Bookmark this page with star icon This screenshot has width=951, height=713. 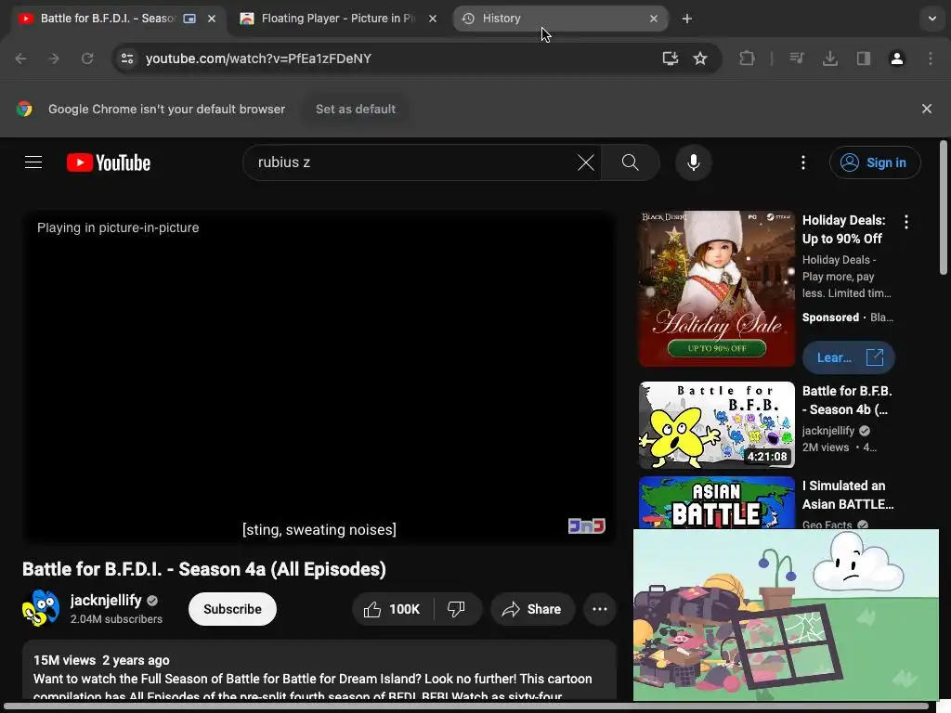pyautogui.click(x=700, y=58)
